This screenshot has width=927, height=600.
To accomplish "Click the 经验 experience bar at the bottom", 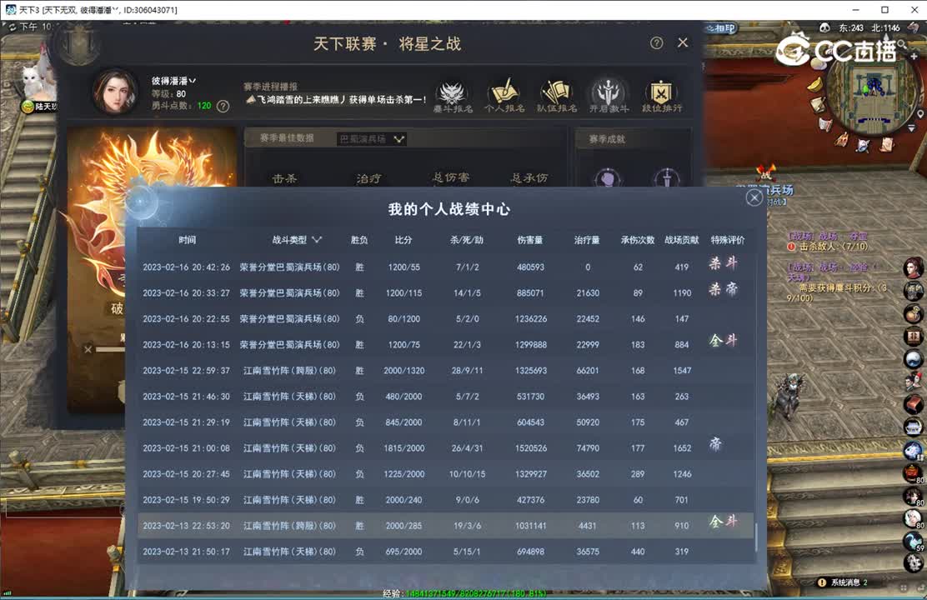I will pyautogui.click(x=463, y=592).
